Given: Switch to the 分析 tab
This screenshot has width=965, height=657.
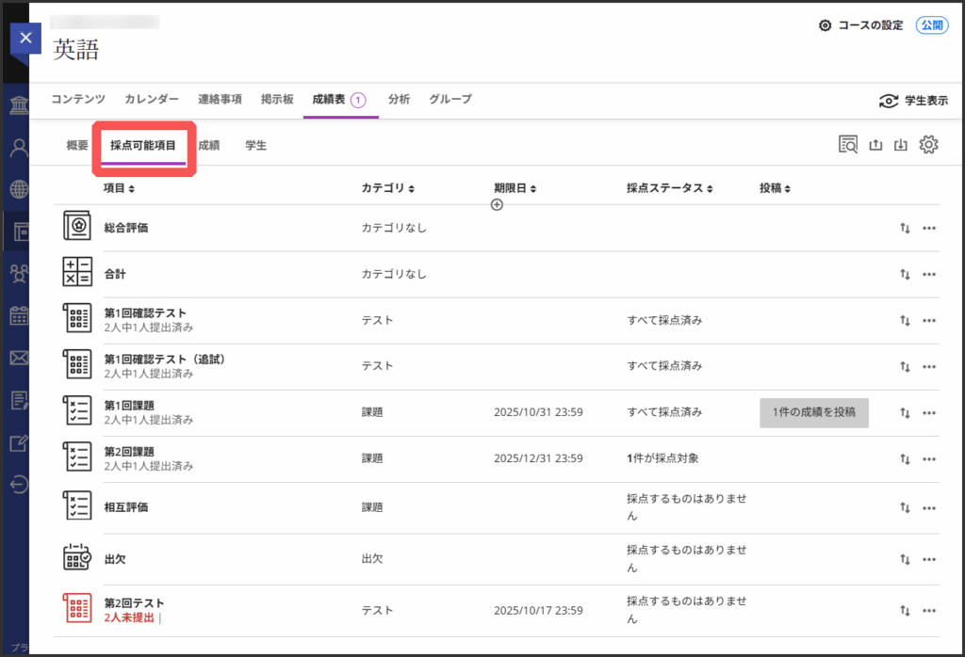Looking at the screenshot, I should [x=399, y=99].
